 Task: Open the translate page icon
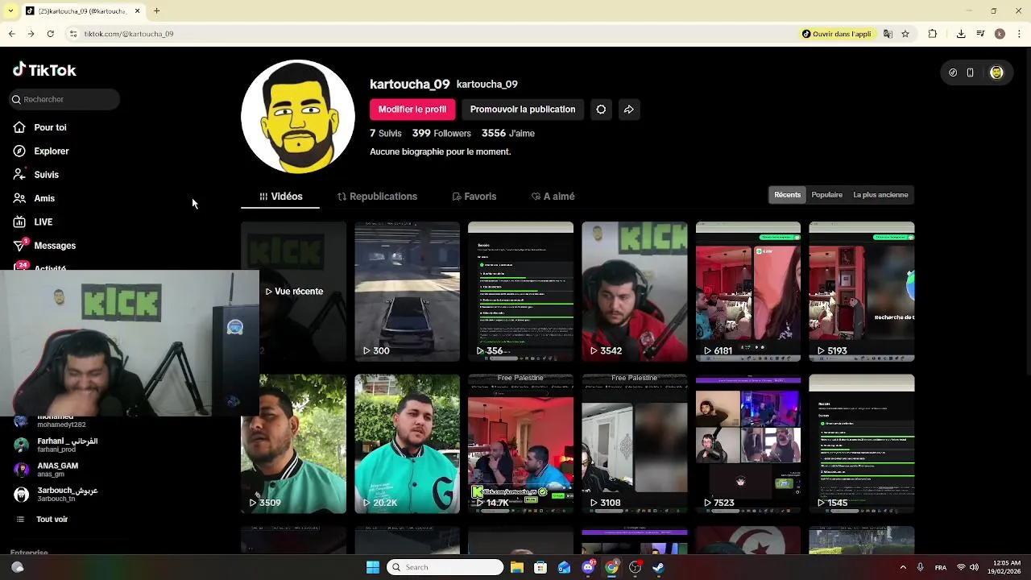(888, 34)
